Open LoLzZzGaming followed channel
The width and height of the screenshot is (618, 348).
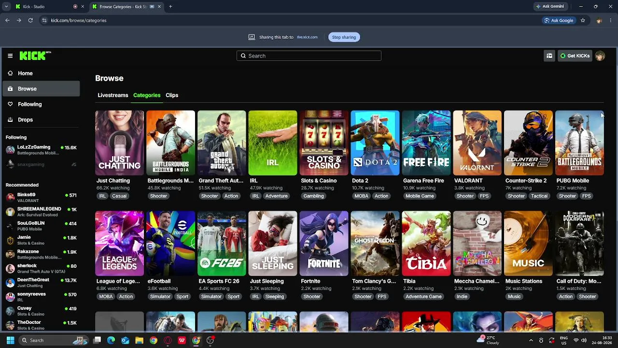tap(41, 150)
